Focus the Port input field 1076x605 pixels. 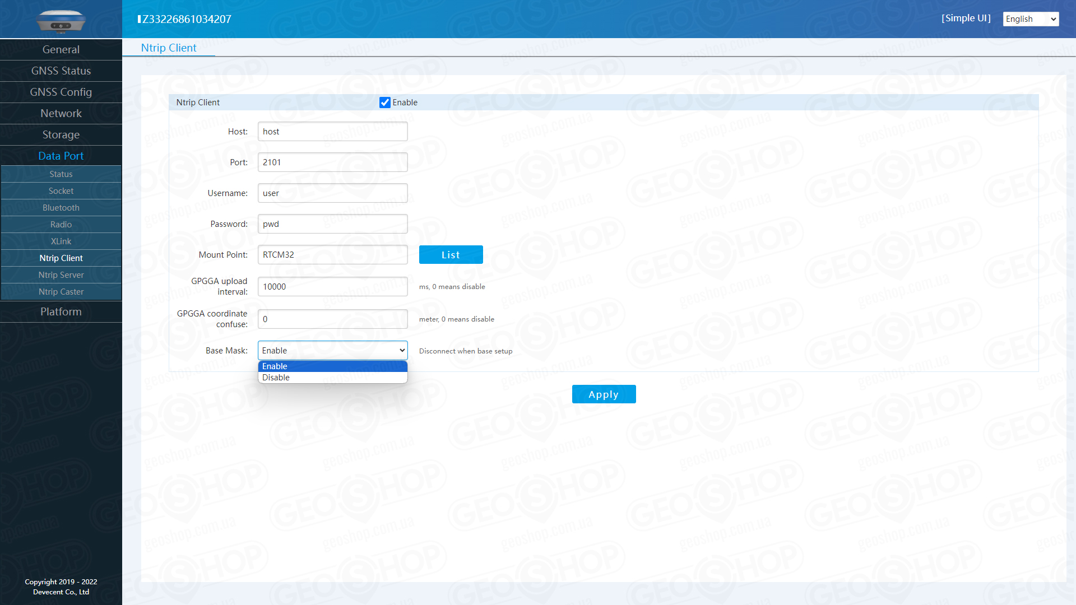click(333, 162)
